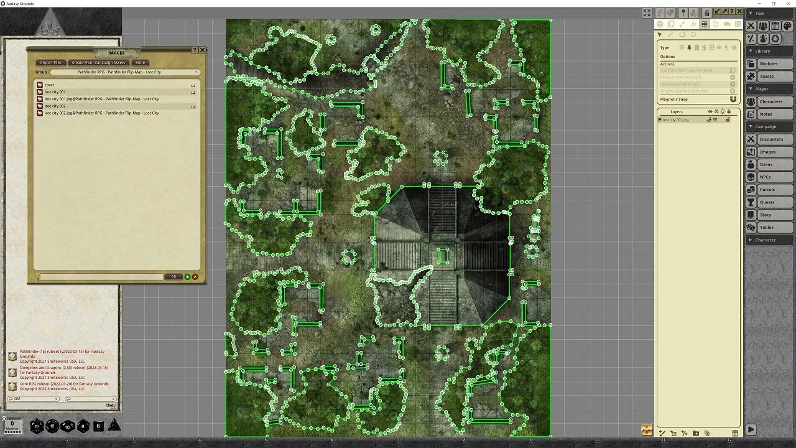Collapse the Campaign sidebar section
Image resolution: width=796 pixels, height=448 pixels.
(x=769, y=127)
